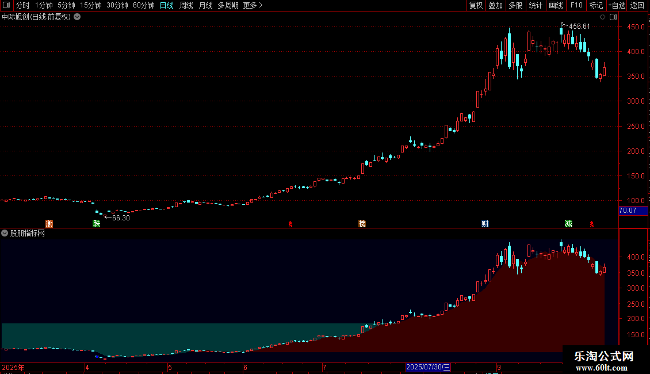The width and height of the screenshot is (650, 374).
Task: Click the 450.0 price axis label
Action: 636,26
